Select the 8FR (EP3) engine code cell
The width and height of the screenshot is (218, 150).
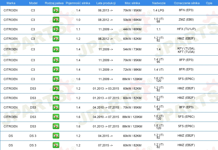(x=186, y=69)
